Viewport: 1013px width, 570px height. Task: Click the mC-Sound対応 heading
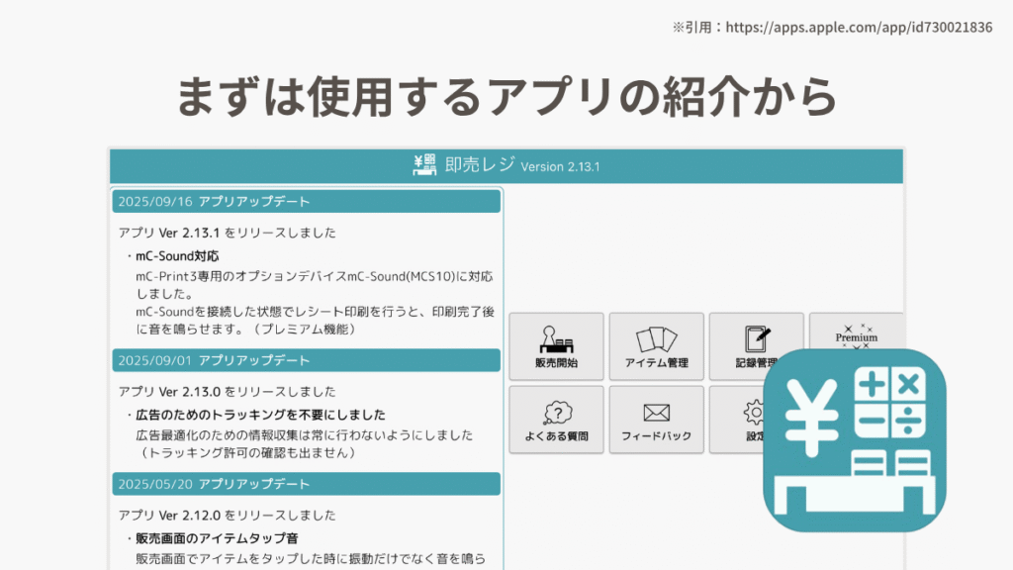click(178, 256)
